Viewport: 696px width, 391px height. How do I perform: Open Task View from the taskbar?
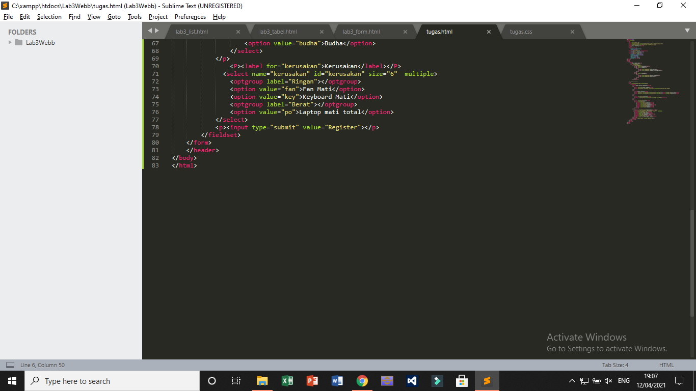click(236, 381)
